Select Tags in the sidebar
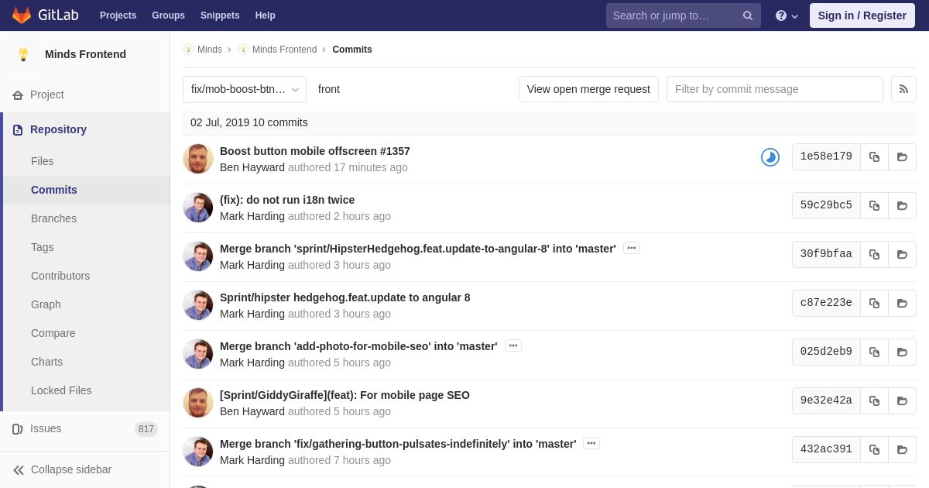 (x=43, y=247)
